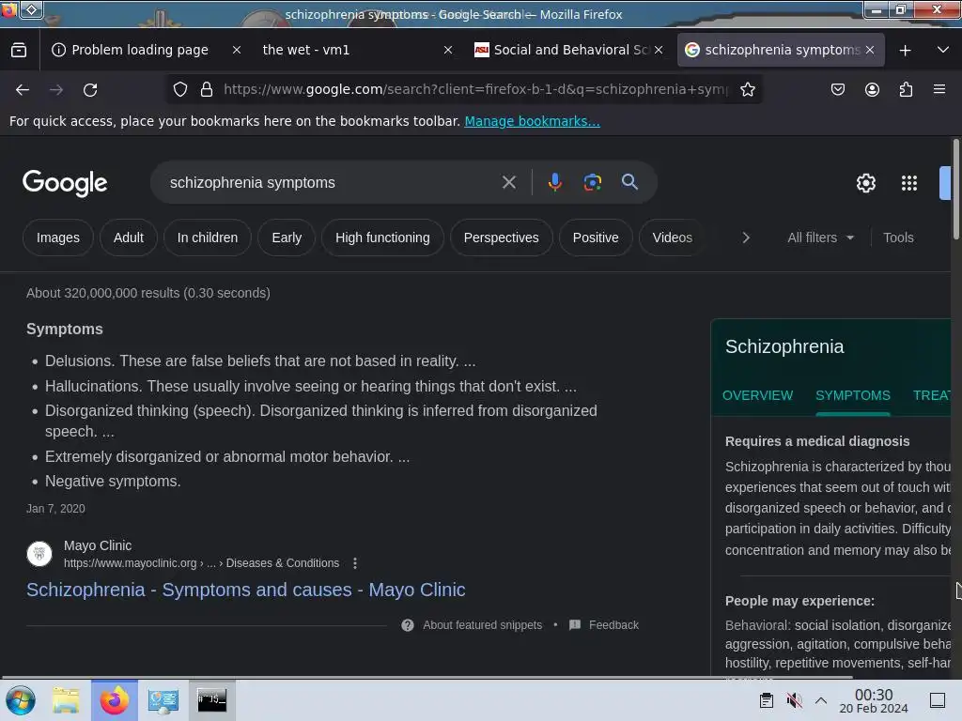This screenshot has height=721, width=962.
Task: Submit search with the magnifier icon
Action: 629,181
